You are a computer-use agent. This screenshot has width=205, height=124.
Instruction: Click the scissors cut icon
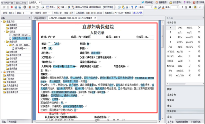(127, 7)
